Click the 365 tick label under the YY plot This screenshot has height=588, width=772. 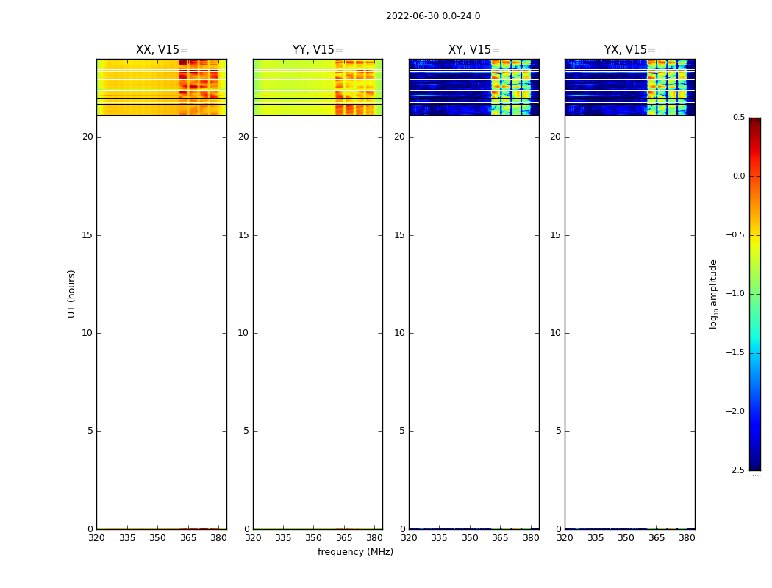343,538
